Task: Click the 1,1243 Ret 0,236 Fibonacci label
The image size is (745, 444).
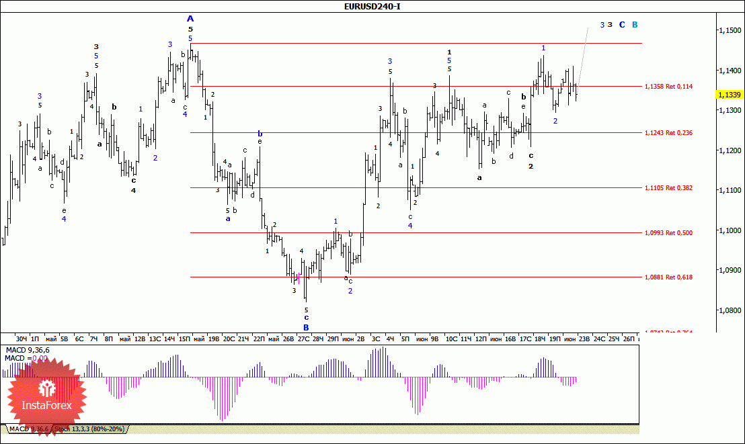Action: pyautogui.click(x=668, y=132)
